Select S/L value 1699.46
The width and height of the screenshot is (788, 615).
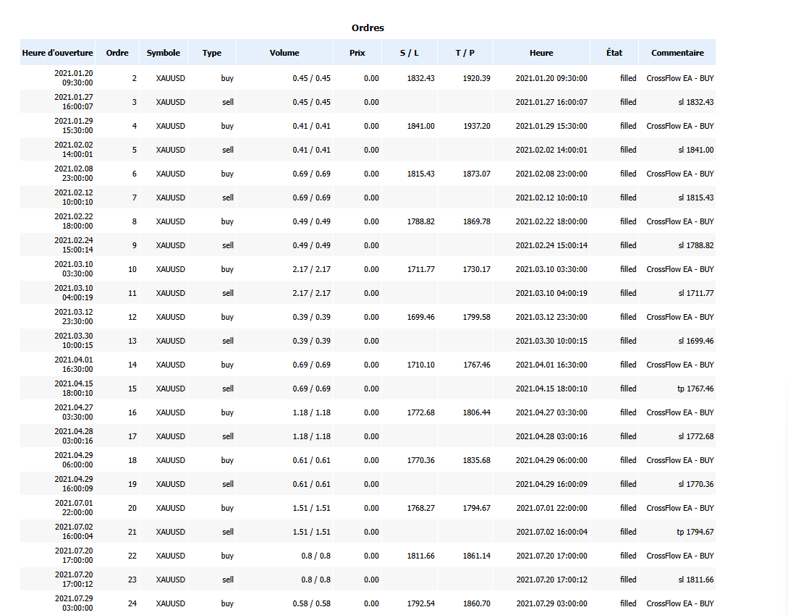[420, 317]
